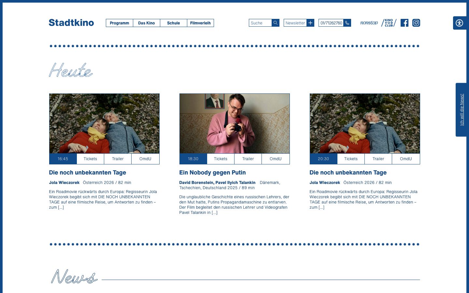The height and width of the screenshot is (293, 469).
Task: Click the phone number 01/71262760
Action: [x=331, y=23]
